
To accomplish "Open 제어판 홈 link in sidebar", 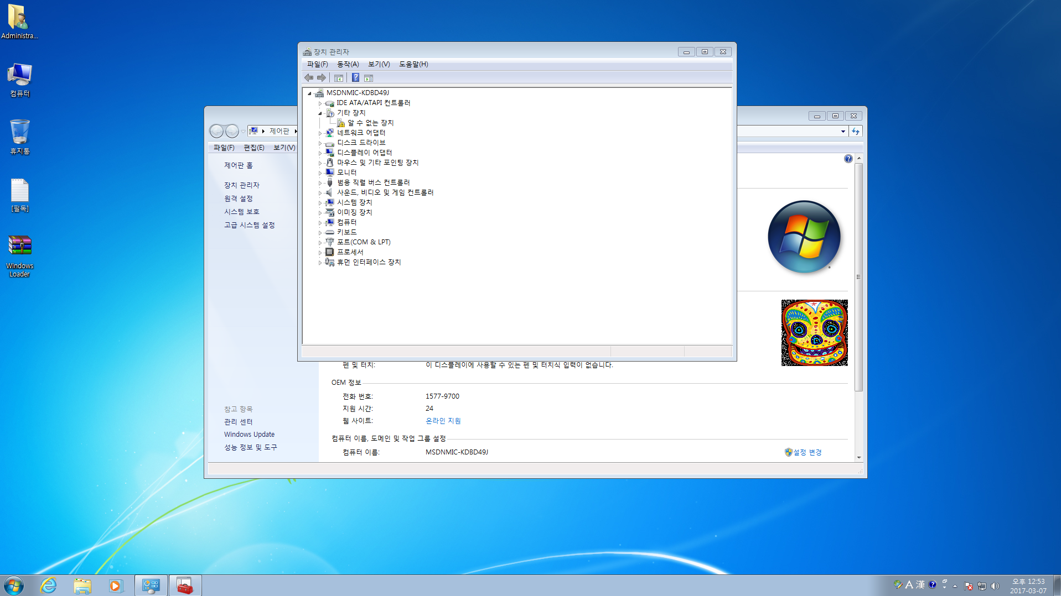I will click(239, 165).
